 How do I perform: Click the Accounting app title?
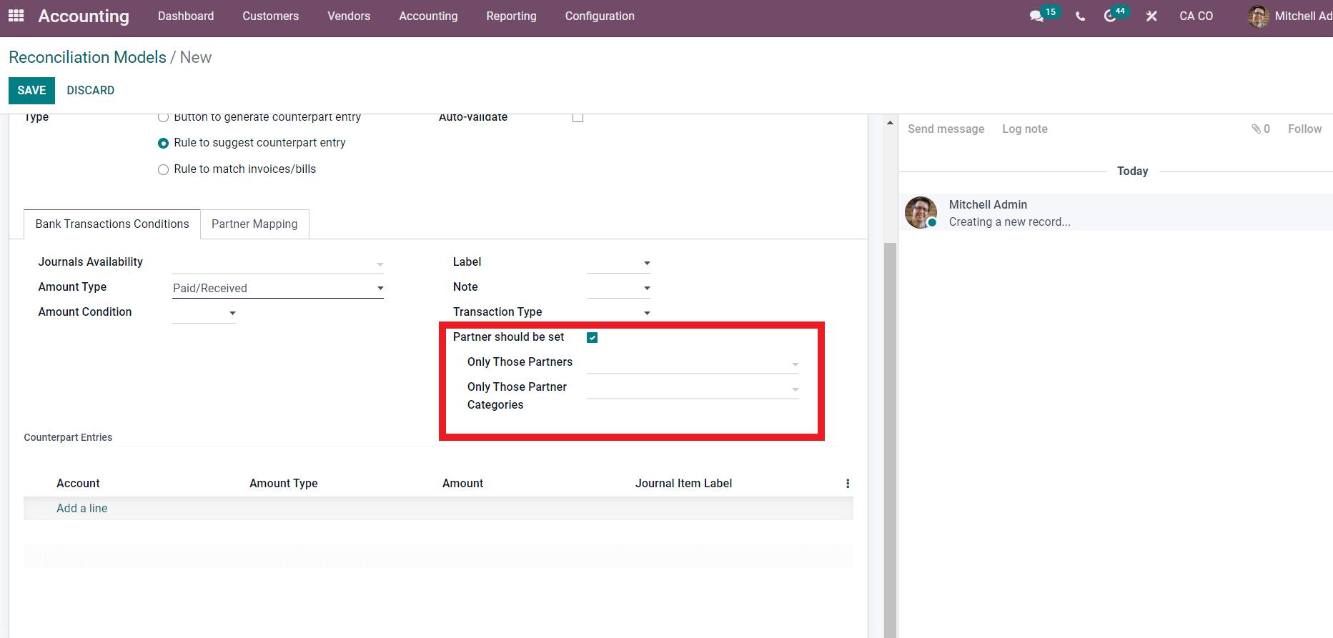coord(84,16)
